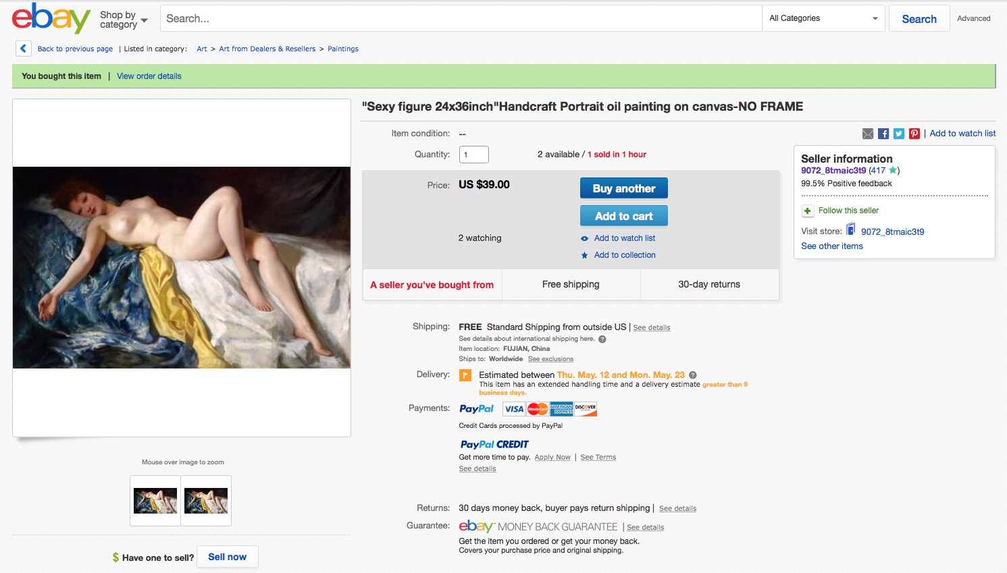
Task: Share listing on Facebook
Action: (883, 134)
